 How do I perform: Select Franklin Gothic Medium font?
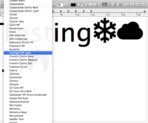(28, 60)
